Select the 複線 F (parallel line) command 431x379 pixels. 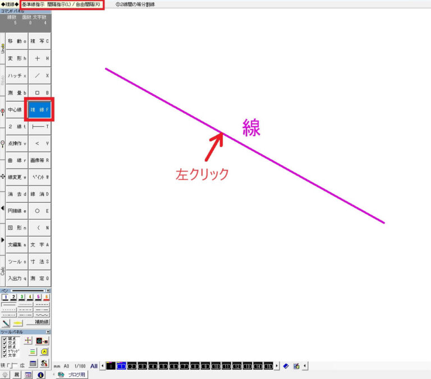[x=40, y=110]
